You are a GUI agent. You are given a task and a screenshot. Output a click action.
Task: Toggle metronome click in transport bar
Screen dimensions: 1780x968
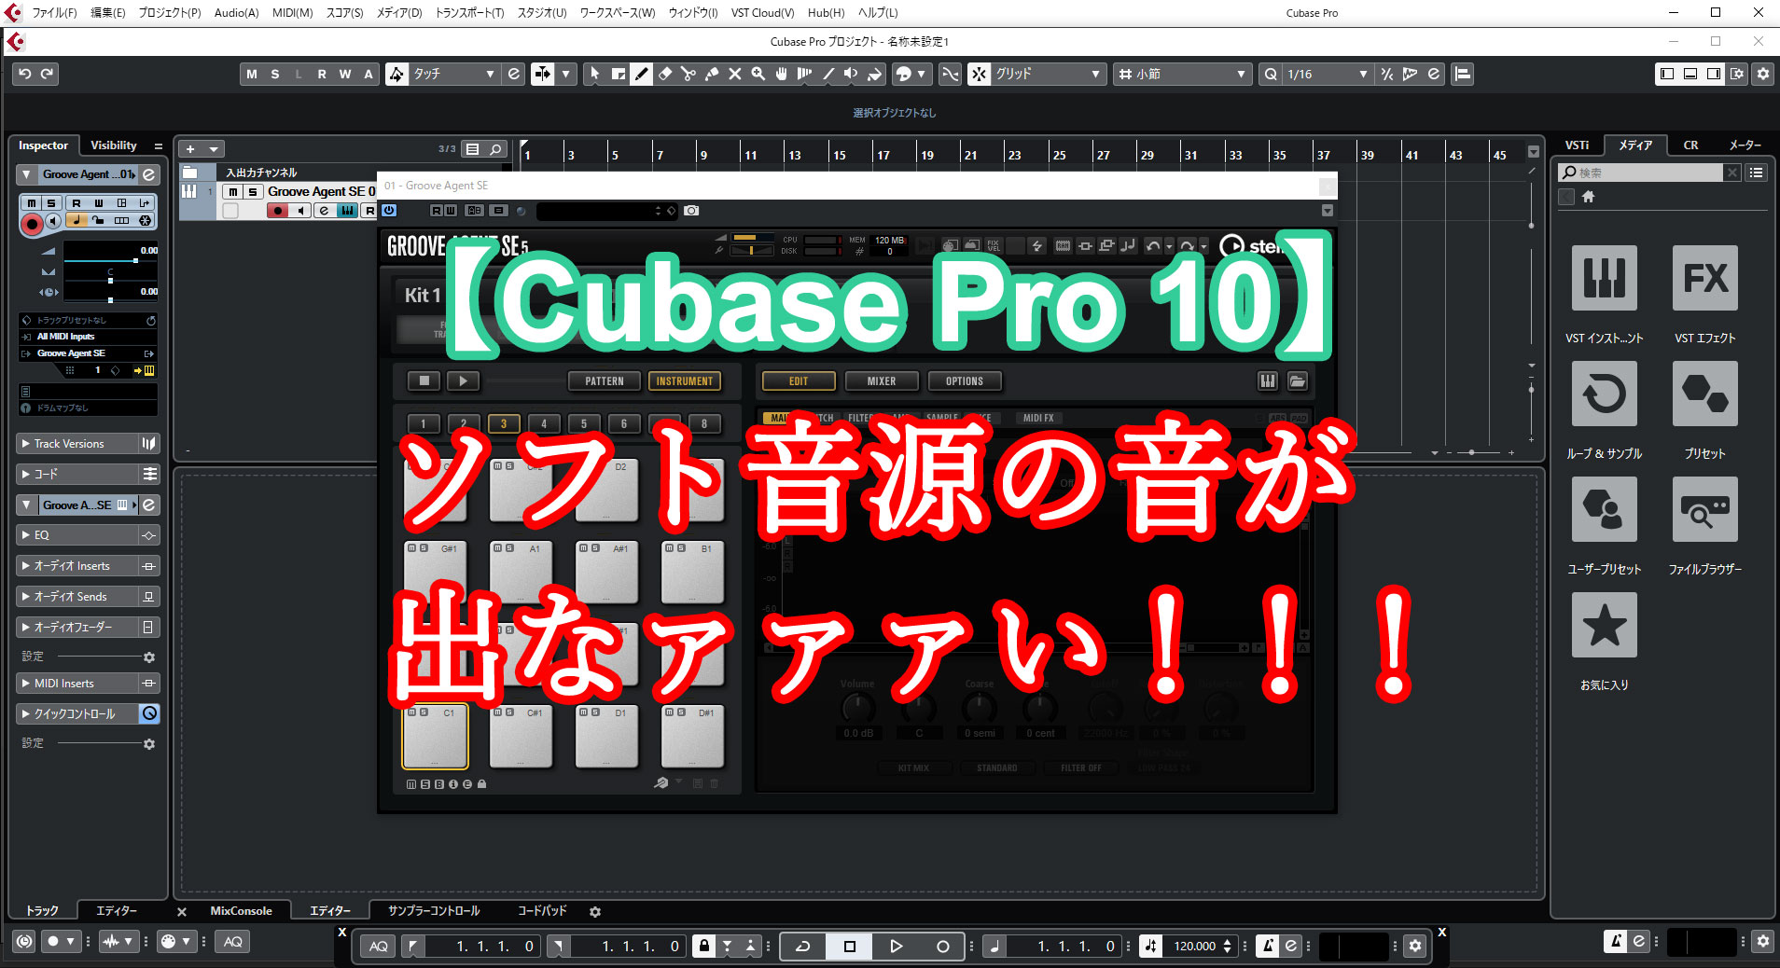(x=1267, y=946)
